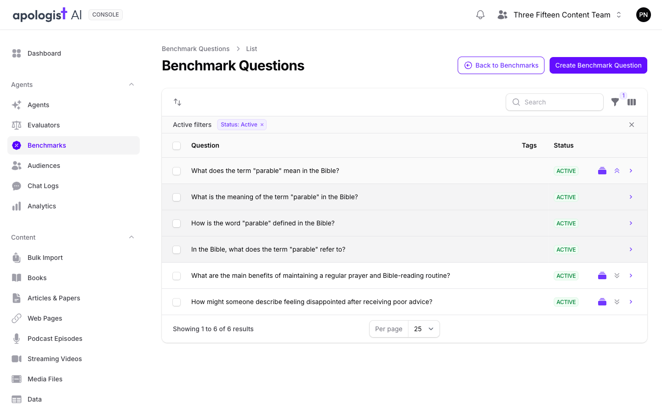The height and width of the screenshot is (414, 662).
Task: Clear all active filters with the X
Action: [632, 125]
